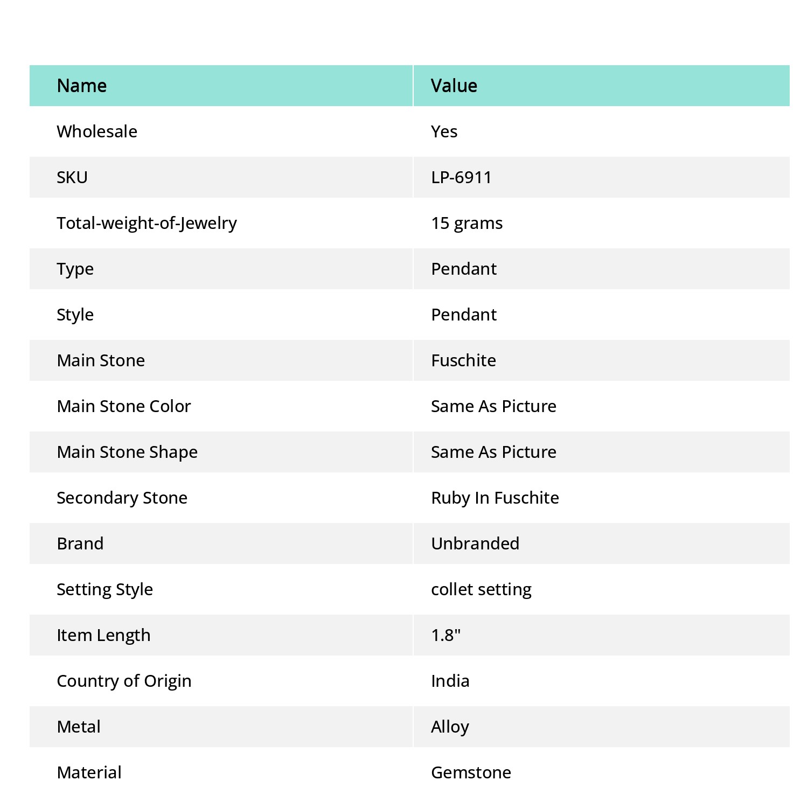Screen dimensions: 808x808
Task: Select the Pendant value in the Style row
Action: point(464,315)
